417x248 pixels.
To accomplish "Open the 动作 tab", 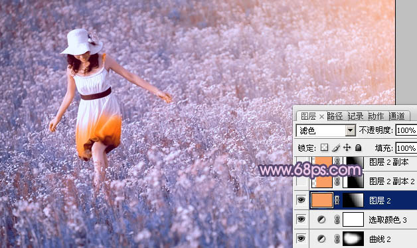I will 376,116.
